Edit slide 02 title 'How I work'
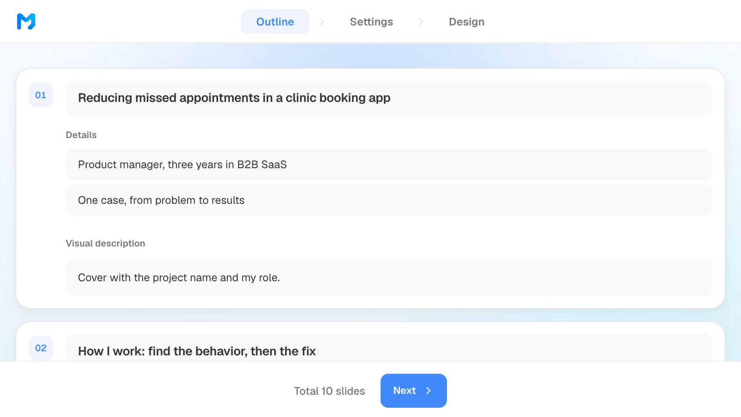Screen dimensions: 741x417 pos(389,348)
